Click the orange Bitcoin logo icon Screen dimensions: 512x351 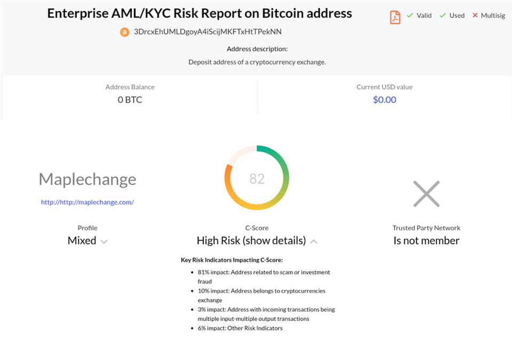point(124,32)
